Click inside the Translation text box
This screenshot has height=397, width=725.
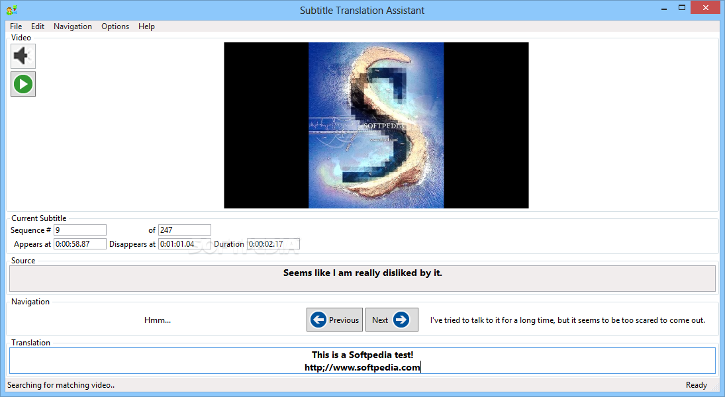click(363, 361)
